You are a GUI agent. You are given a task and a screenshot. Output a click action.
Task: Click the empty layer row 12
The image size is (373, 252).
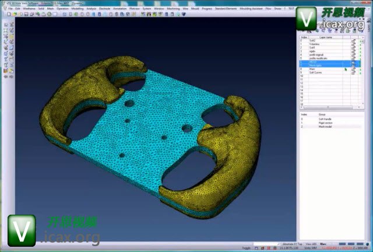330,83
